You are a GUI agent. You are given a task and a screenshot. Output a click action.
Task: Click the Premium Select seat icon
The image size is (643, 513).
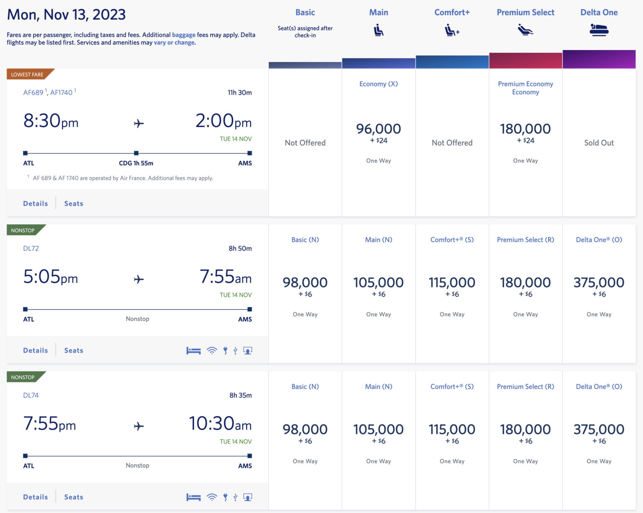coord(525,29)
